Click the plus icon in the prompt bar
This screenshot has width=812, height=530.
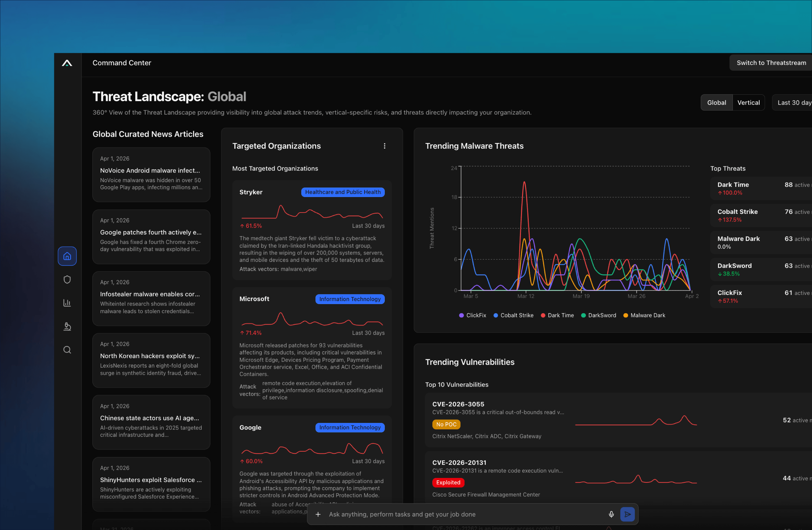tap(318, 514)
